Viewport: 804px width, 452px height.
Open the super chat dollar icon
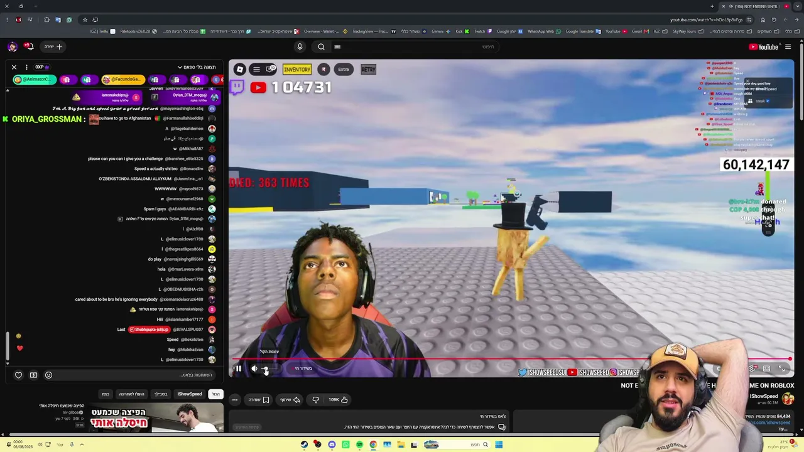coord(33,375)
